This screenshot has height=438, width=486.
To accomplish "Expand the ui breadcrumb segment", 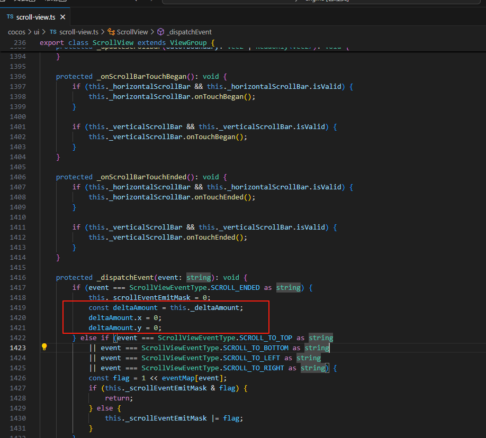I will click(x=37, y=32).
